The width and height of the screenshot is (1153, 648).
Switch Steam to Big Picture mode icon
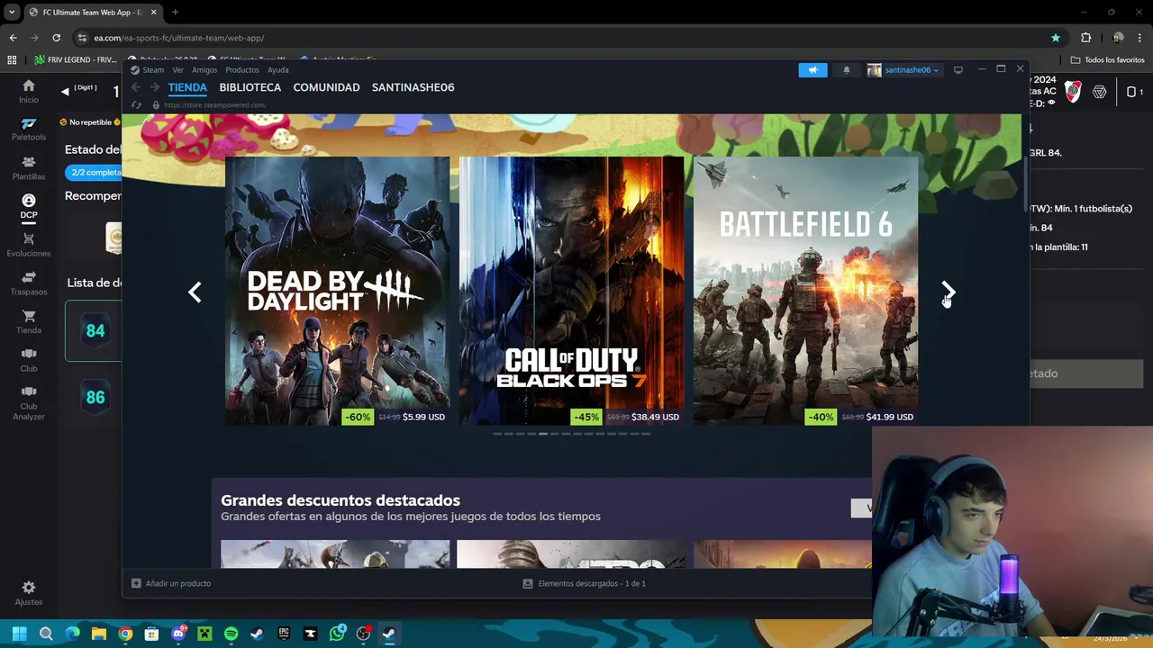[x=958, y=69]
